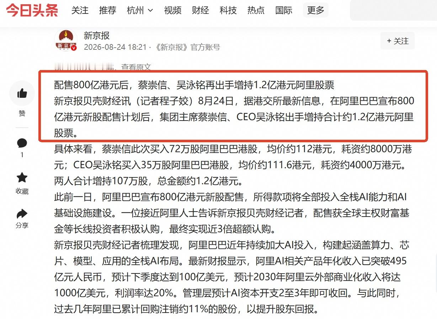Viewport: 437px width, 319px height.
Task: Share the article using the arrow icon
Action: 22,213
